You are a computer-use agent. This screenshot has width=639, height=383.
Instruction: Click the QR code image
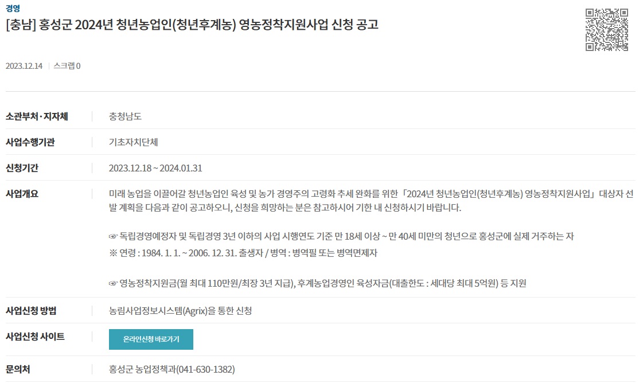(607, 30)
